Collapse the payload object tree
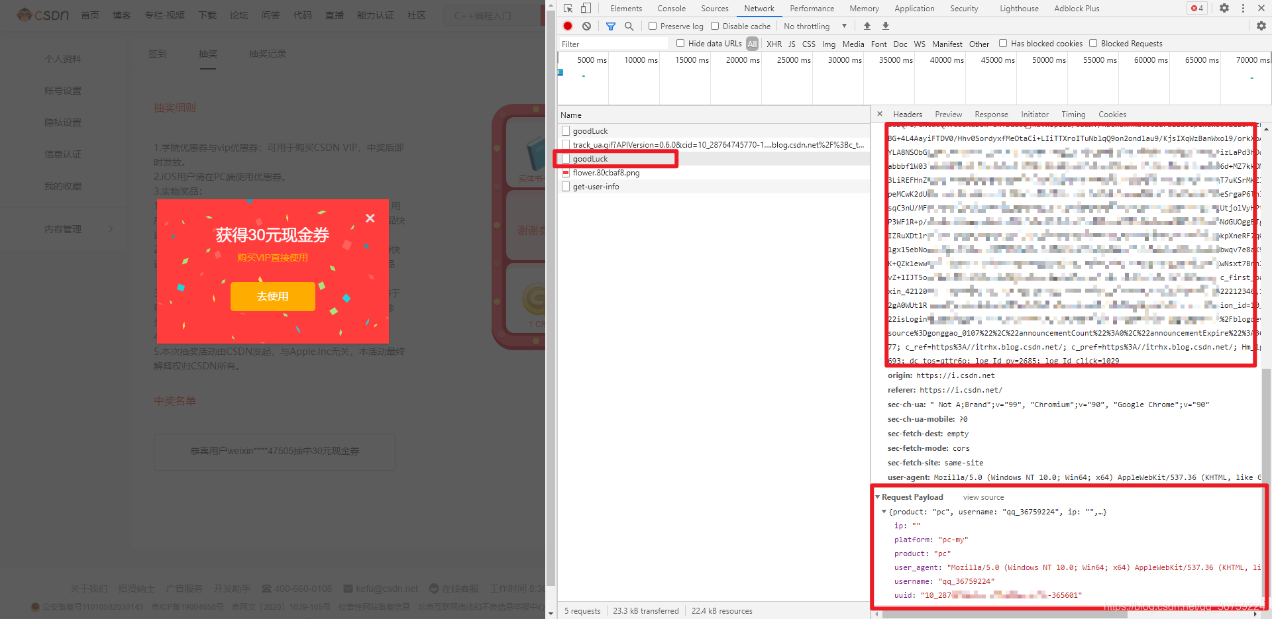This screenshot has width=1272, height=619. [884, 512]
